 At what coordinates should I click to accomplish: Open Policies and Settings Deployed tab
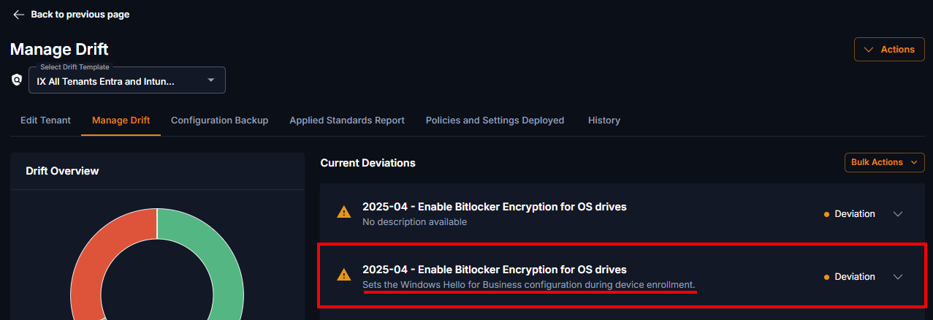click(495, 120)
